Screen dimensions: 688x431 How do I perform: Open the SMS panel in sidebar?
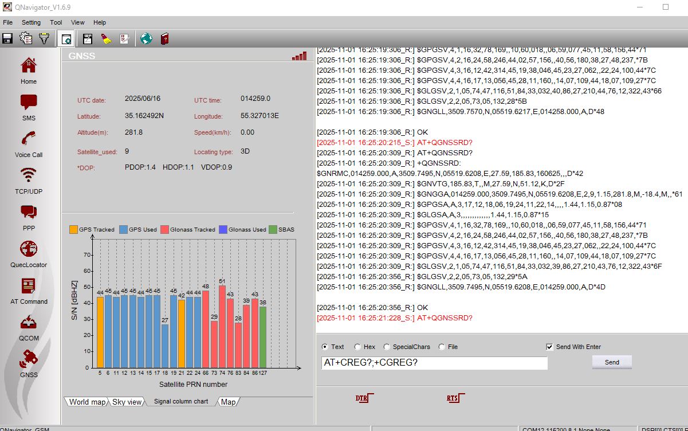click(x=29, y=108)
